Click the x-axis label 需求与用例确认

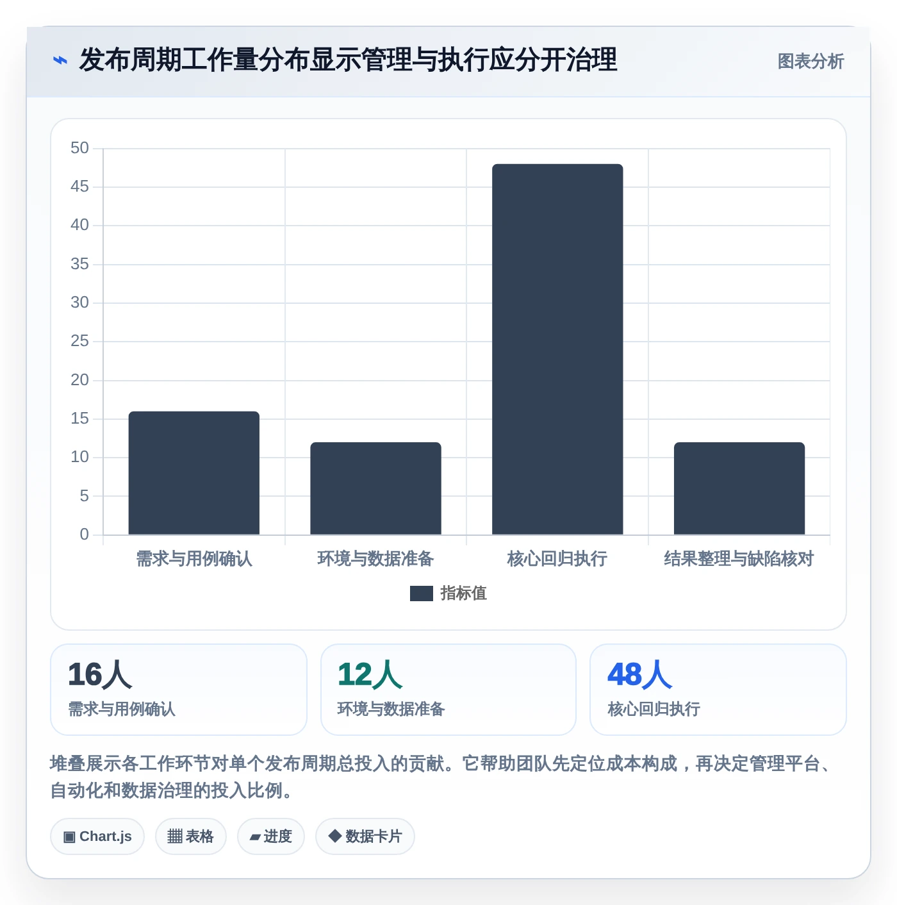(x=194, y=559)
